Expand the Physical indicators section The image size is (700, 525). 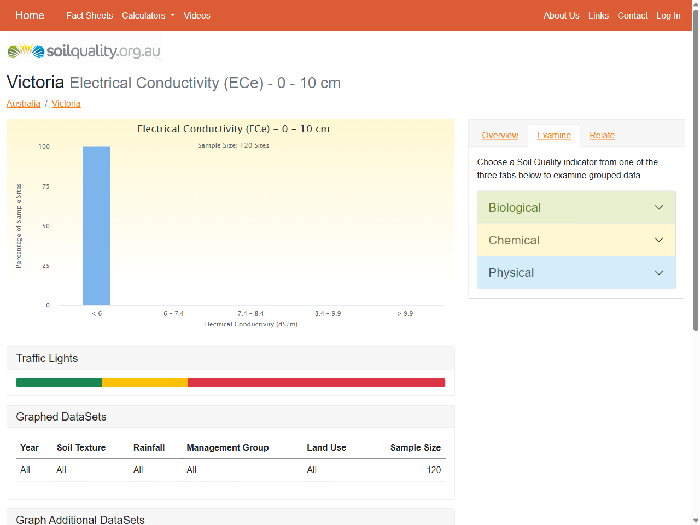click(576, 272)
